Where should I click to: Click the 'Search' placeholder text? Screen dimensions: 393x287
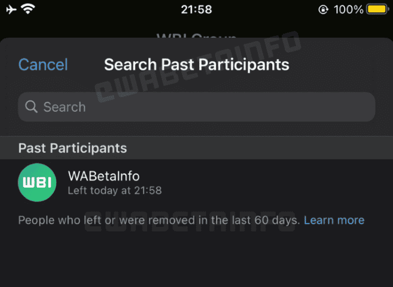(65, 107)
